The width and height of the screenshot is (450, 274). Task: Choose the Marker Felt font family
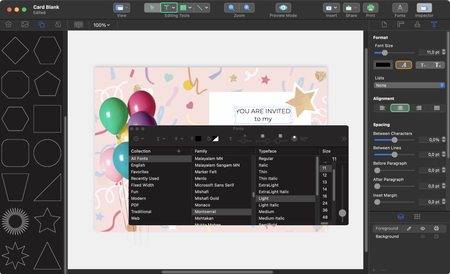tap(206, 172)
